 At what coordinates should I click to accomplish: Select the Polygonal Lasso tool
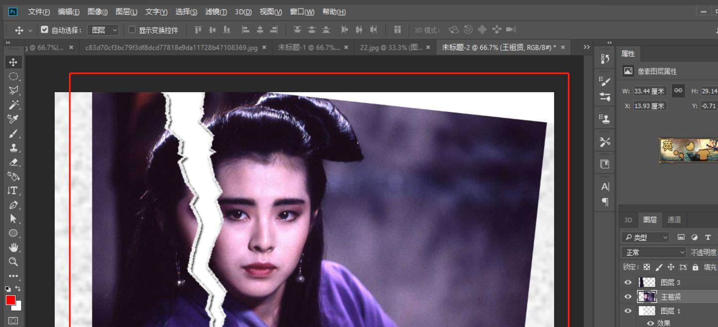(13, 91)
